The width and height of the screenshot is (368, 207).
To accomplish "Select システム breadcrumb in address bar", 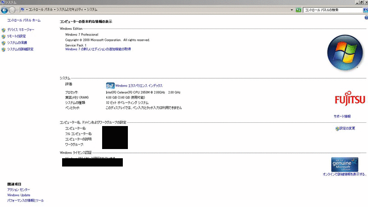I will (x=92, y=10).
